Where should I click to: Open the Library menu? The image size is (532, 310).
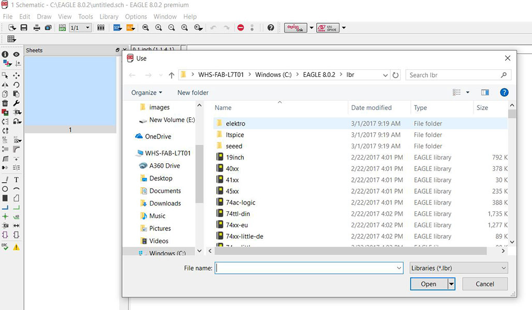tap(109, 17)
